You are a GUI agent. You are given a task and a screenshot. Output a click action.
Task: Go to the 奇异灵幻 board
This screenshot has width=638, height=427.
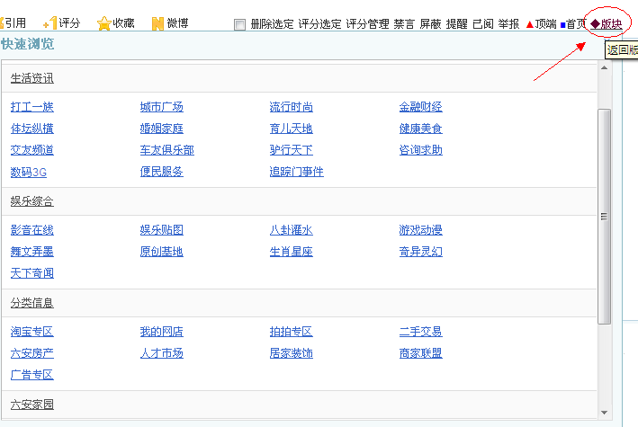tap(421, 252)
